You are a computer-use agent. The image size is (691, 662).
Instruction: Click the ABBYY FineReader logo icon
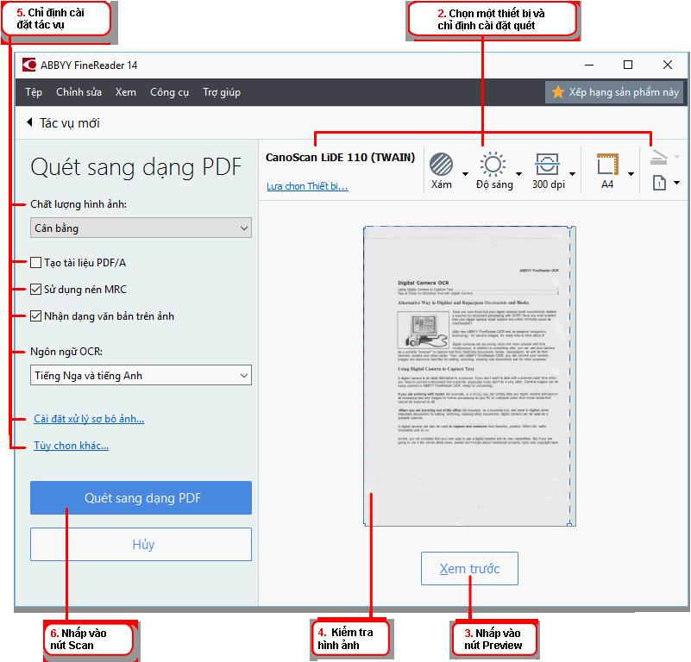[x=29, y=66]
